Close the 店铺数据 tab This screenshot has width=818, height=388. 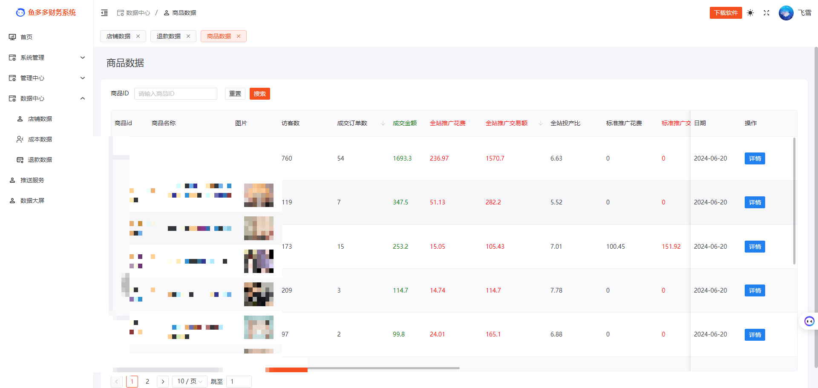138,36
